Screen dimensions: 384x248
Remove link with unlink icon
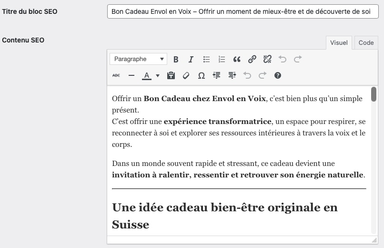click(267, 59)
